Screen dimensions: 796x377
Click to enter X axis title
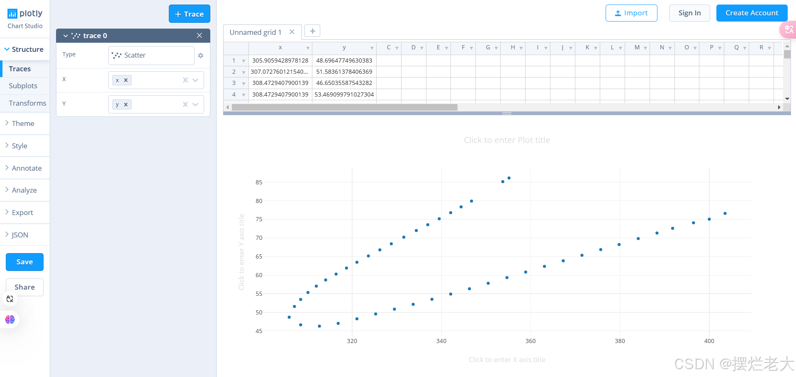[x=507, y=360]
